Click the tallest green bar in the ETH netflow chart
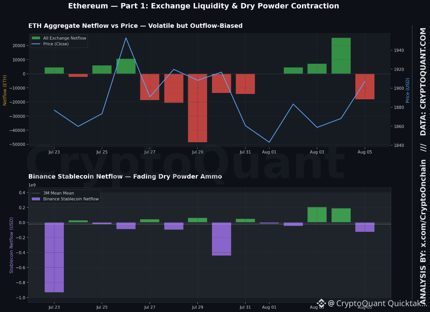Screen dimensions: 430x312 [341, 56]
